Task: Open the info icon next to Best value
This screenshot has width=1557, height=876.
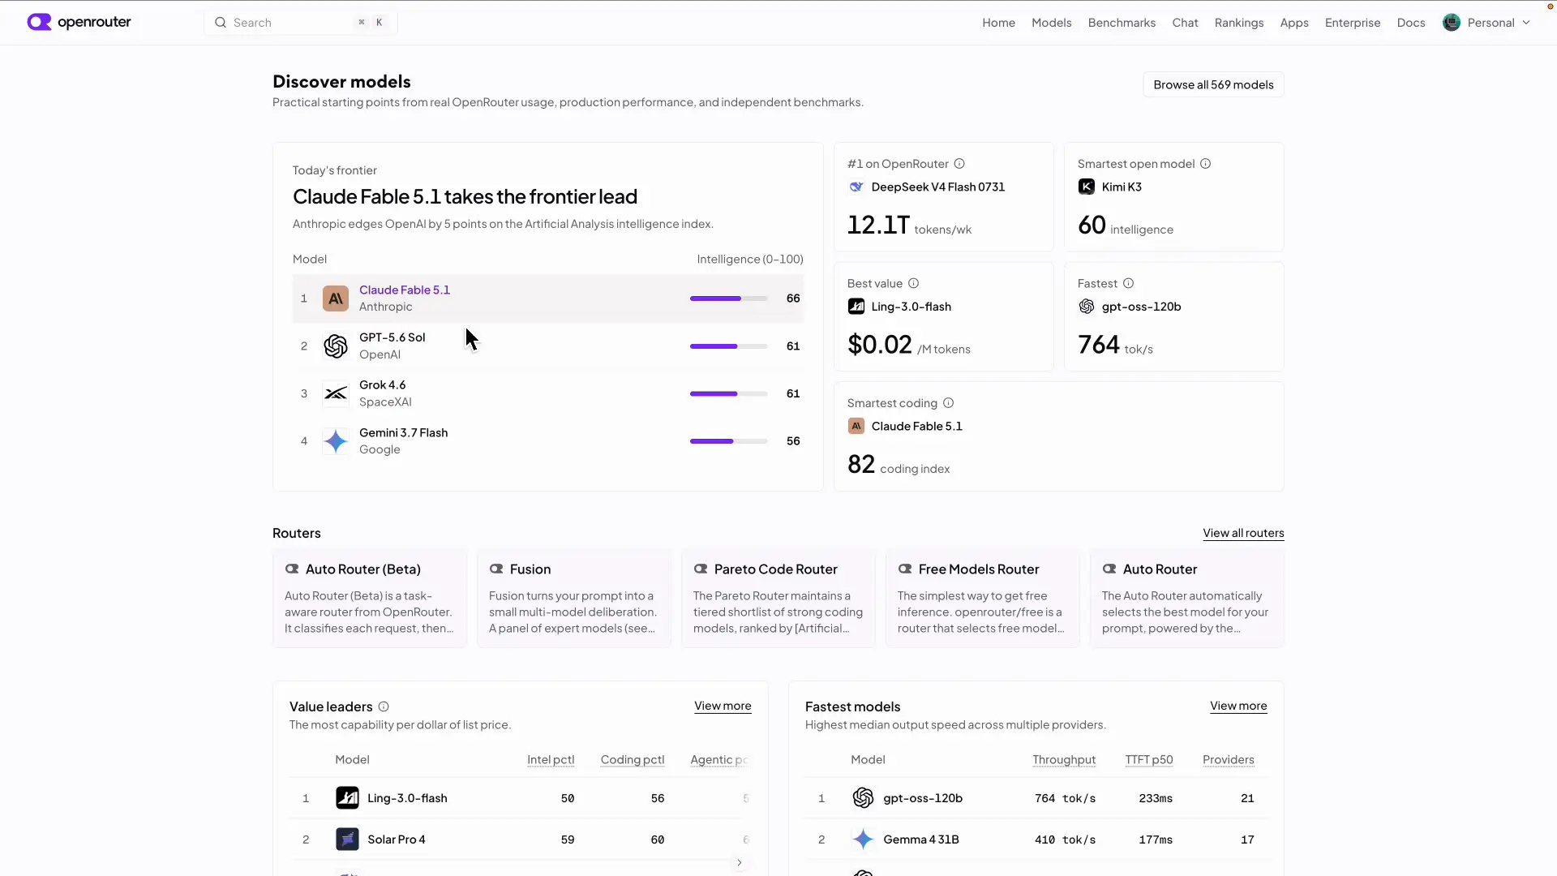Action: [x=914, y=283]
